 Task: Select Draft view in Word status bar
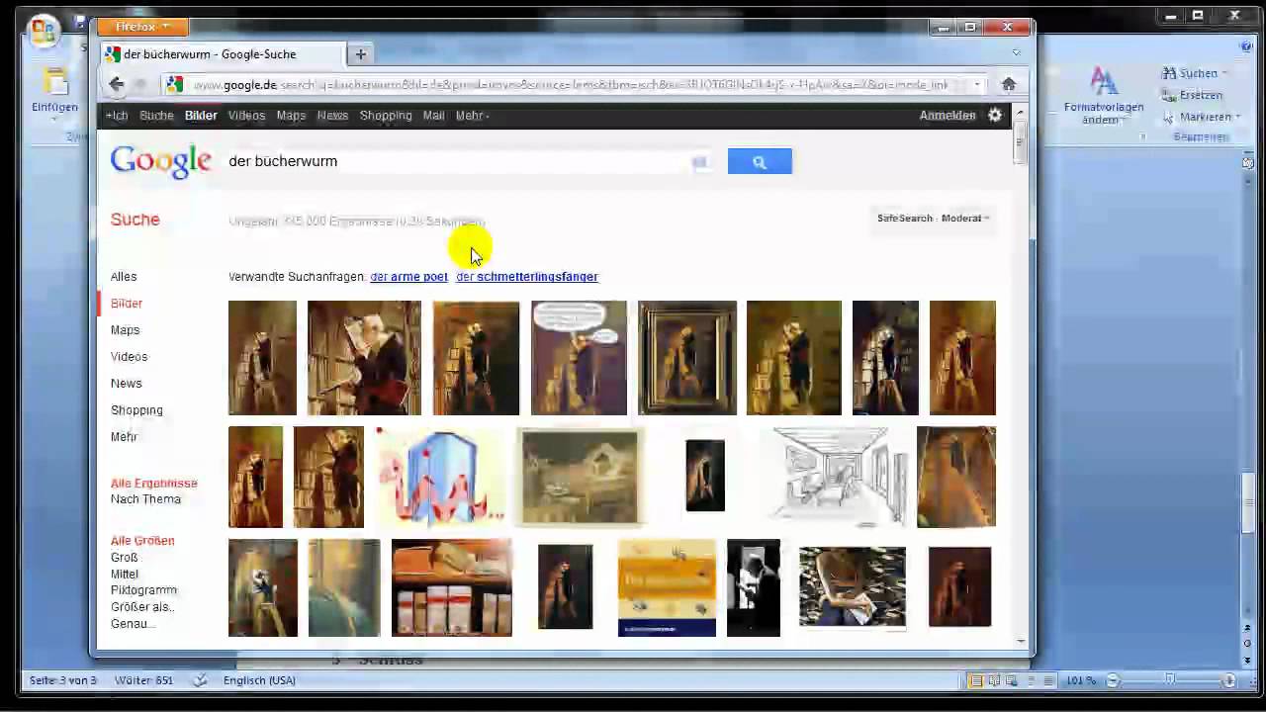(1047, 680)
